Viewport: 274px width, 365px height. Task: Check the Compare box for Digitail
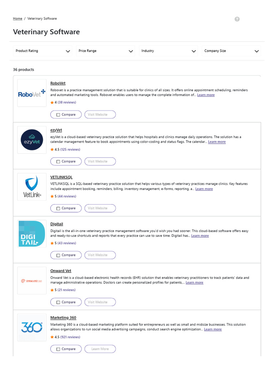58,255
